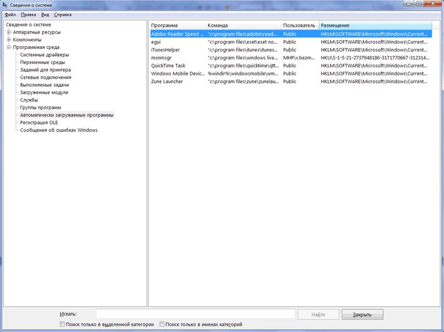Screen dimensions: 444x332
Task: Expand the Компоненты tree node
Action: (x=9, y=40)
